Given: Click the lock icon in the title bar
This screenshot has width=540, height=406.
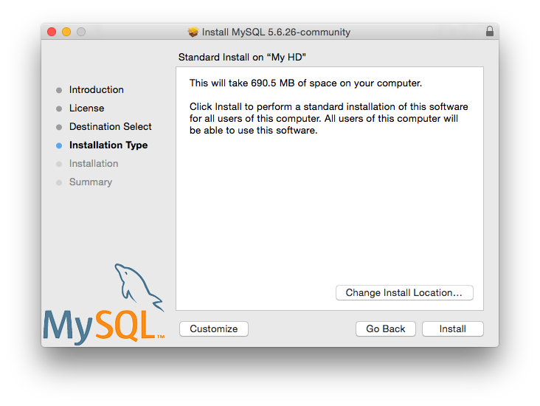Looking at the screenshot, I should click(490, 32).
